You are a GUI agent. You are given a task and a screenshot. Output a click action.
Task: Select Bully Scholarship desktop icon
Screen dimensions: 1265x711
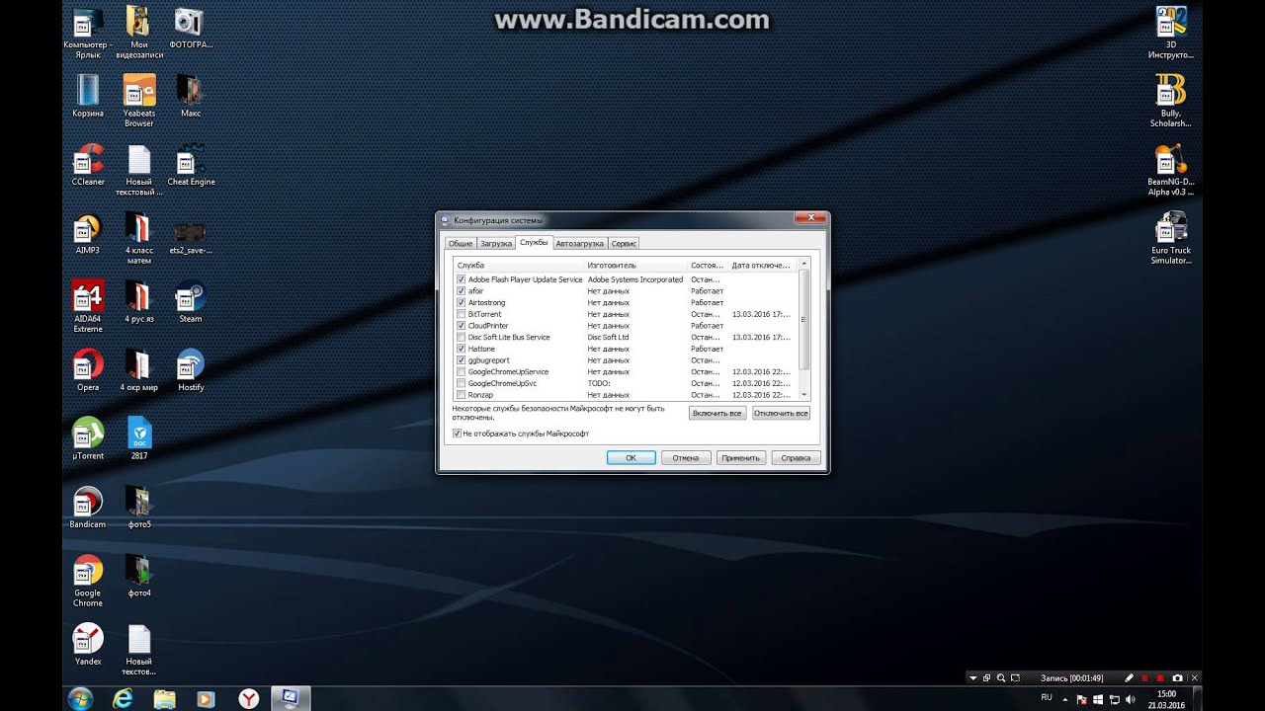click(1171, 102)
